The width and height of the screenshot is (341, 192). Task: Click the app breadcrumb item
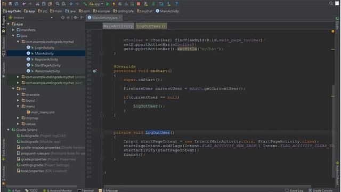click(29, 11)
